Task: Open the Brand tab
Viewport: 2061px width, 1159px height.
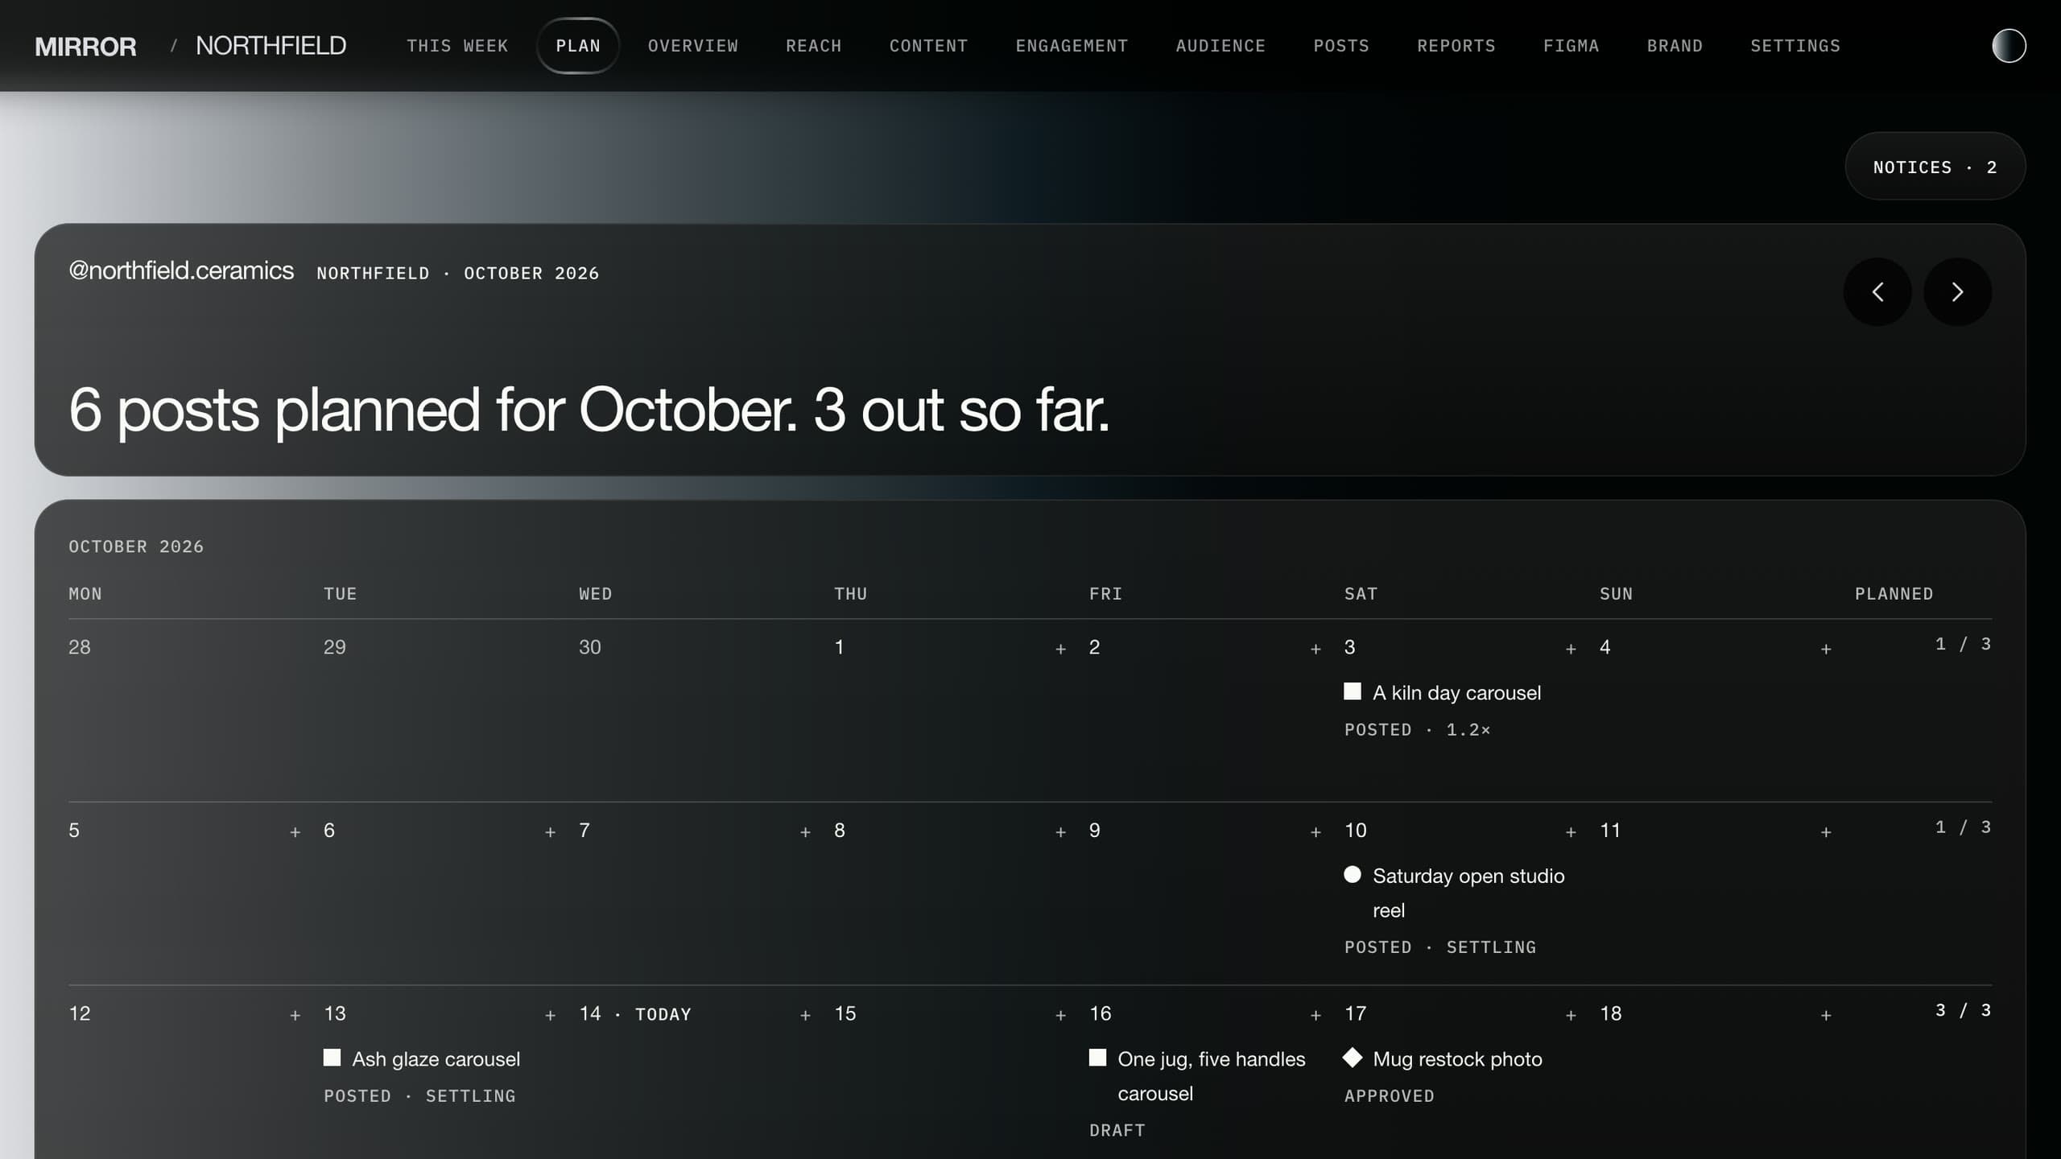Action: (1675, 46)
